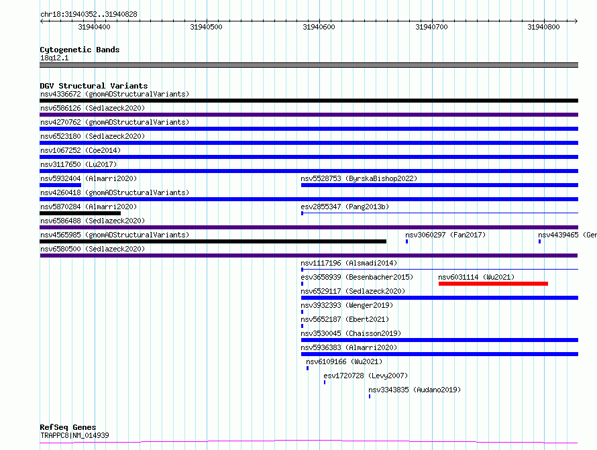Click the small nsv4439465 blue marker
Viewport: 597px width, 450px height.
click(539, 241)
